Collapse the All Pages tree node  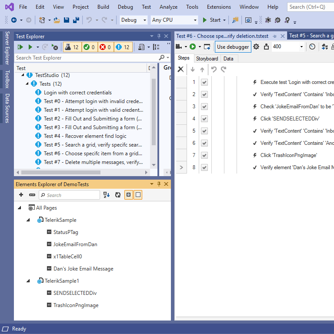pos(20,208)
